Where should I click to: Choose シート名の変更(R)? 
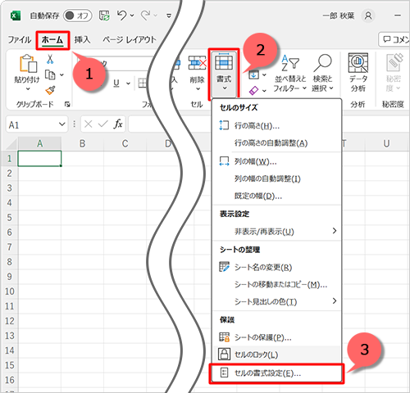pos(276,267)
